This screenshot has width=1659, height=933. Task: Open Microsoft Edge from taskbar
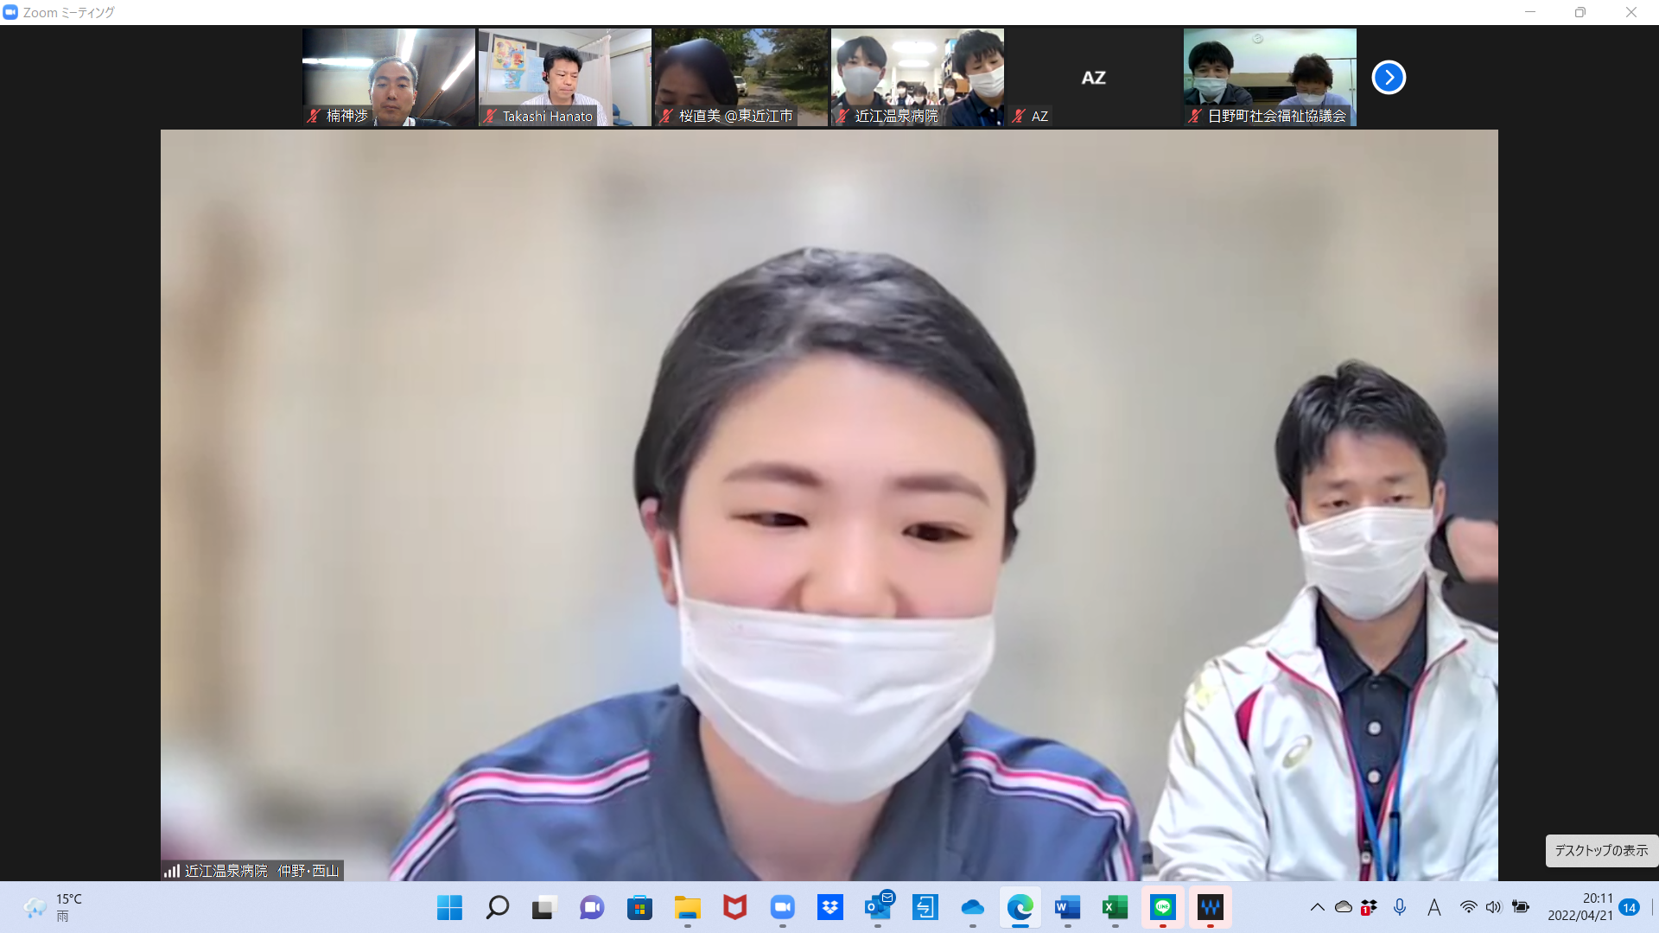(x=1020, y=907)
